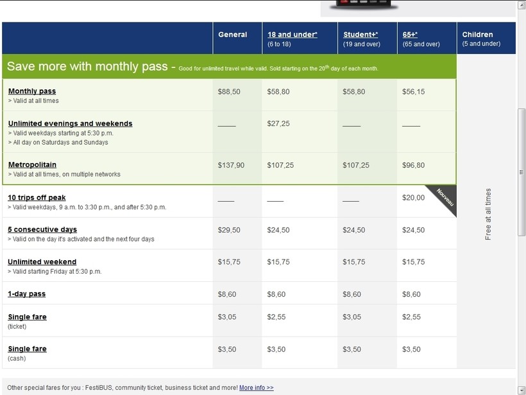Open the Monthly pass link
The height and width of the screenshot is (395, 526).
click(x=32, y=91)
